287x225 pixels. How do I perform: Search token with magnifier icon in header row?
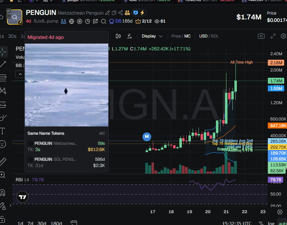[103, 21]
